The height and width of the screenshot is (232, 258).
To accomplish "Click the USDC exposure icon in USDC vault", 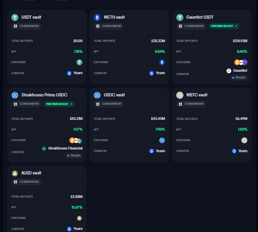I will coord(162,140).
